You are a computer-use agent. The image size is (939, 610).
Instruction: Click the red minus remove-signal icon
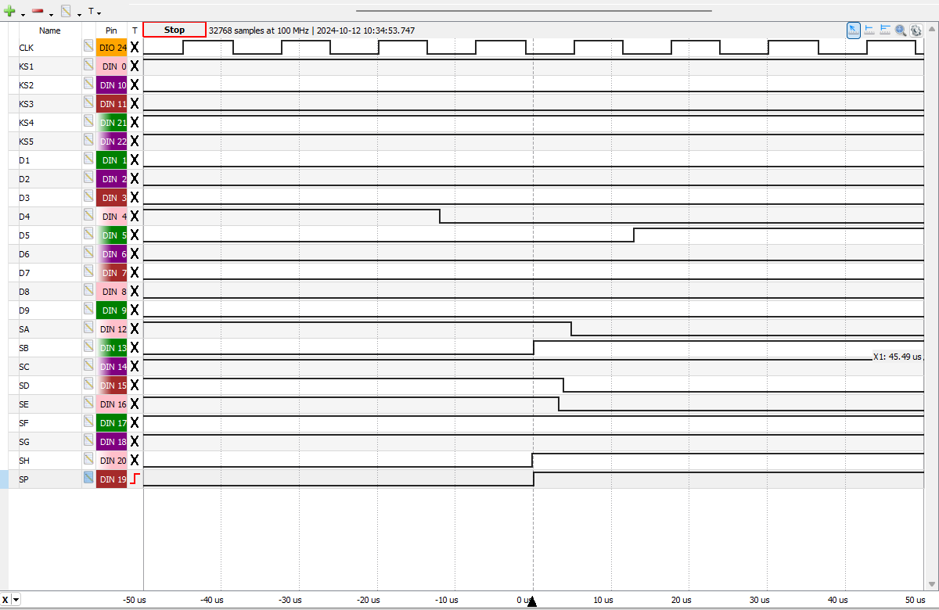coord(37,12)
